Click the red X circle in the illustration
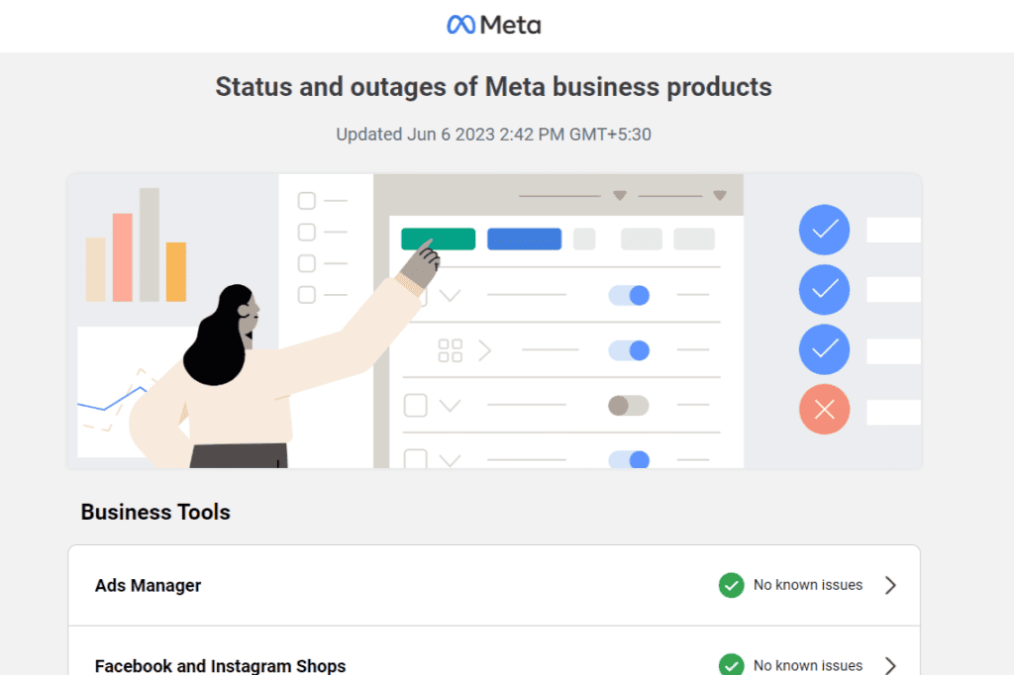1014x675 pixels. 824,410
